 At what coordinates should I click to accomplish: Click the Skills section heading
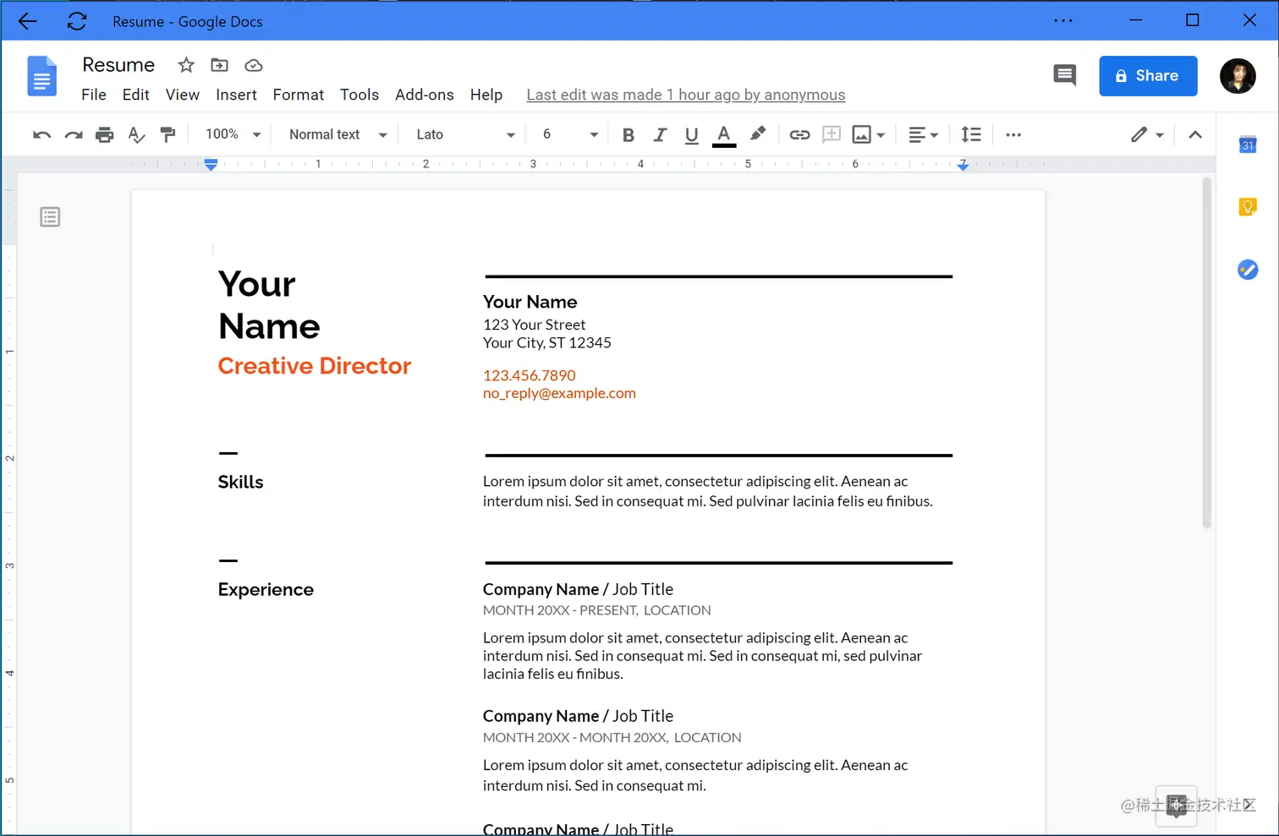pos(240,482)
